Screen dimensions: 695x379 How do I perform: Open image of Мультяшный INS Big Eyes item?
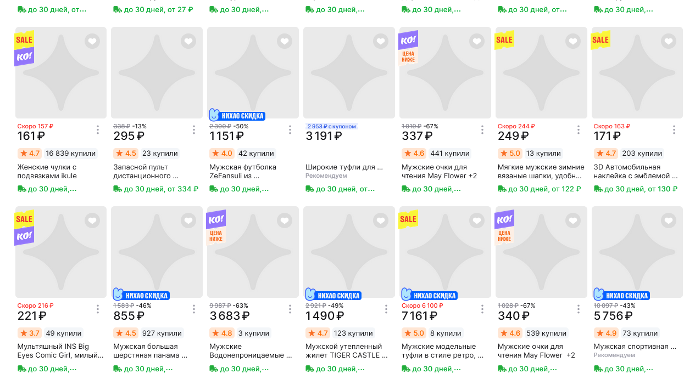pyautogui.click(x=60, y=252)
